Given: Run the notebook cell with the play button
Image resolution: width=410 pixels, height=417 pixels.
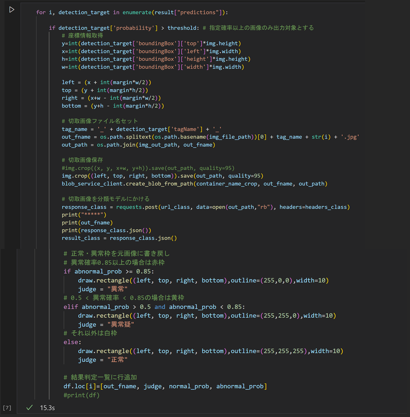Looking at the screenshot, I should coord(11,10).
